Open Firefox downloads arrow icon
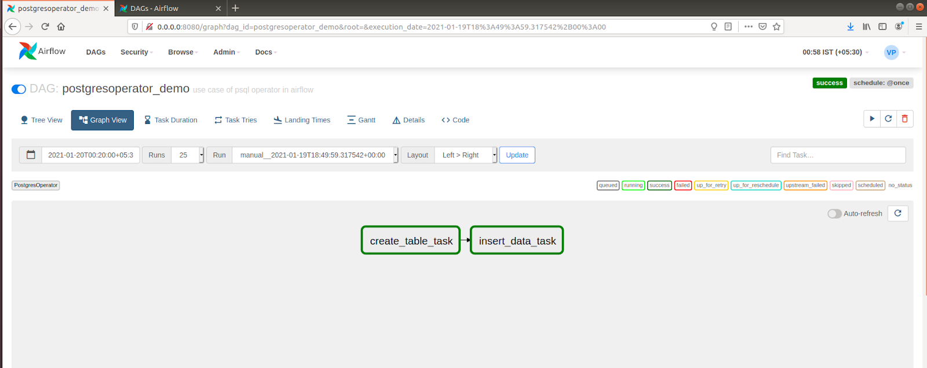 click(x=850, y=27)
